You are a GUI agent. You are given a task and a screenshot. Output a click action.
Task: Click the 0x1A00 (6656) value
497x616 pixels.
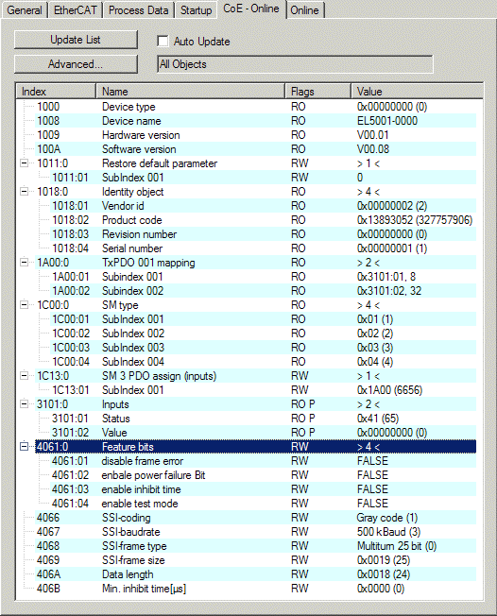point(389,389)
